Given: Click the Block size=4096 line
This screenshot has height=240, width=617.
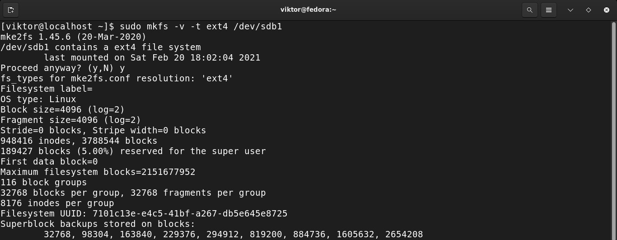Looking at the screenshot, I should pyautogui.click(x=62, y=109).
